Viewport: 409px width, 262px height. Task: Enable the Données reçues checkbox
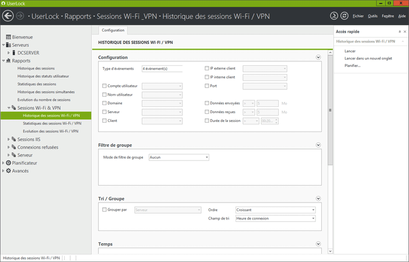(207, 111)
